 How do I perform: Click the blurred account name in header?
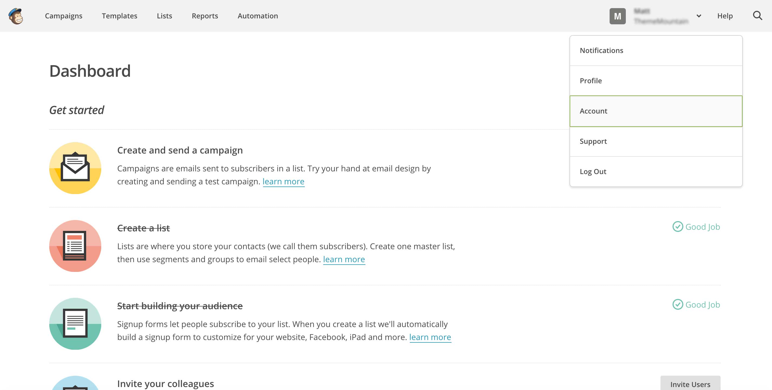tap(661, 16)
